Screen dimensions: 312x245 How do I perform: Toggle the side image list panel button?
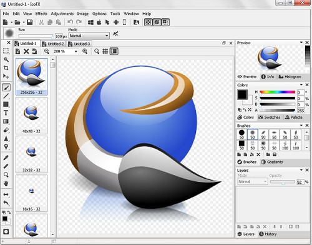[x=114, y=51]
